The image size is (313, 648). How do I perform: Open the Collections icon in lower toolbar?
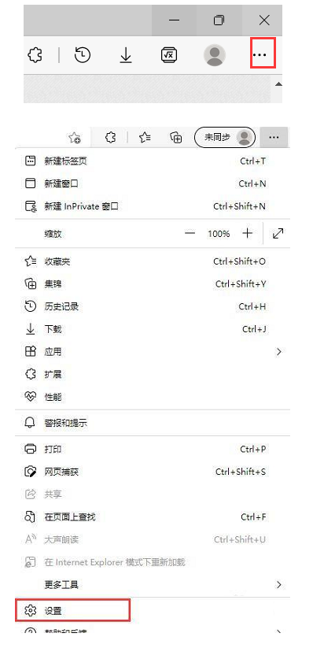tap(176, 137)
